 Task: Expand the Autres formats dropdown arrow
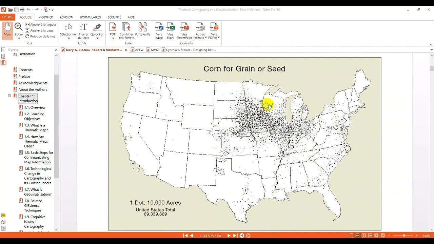[x=206, y=38]
